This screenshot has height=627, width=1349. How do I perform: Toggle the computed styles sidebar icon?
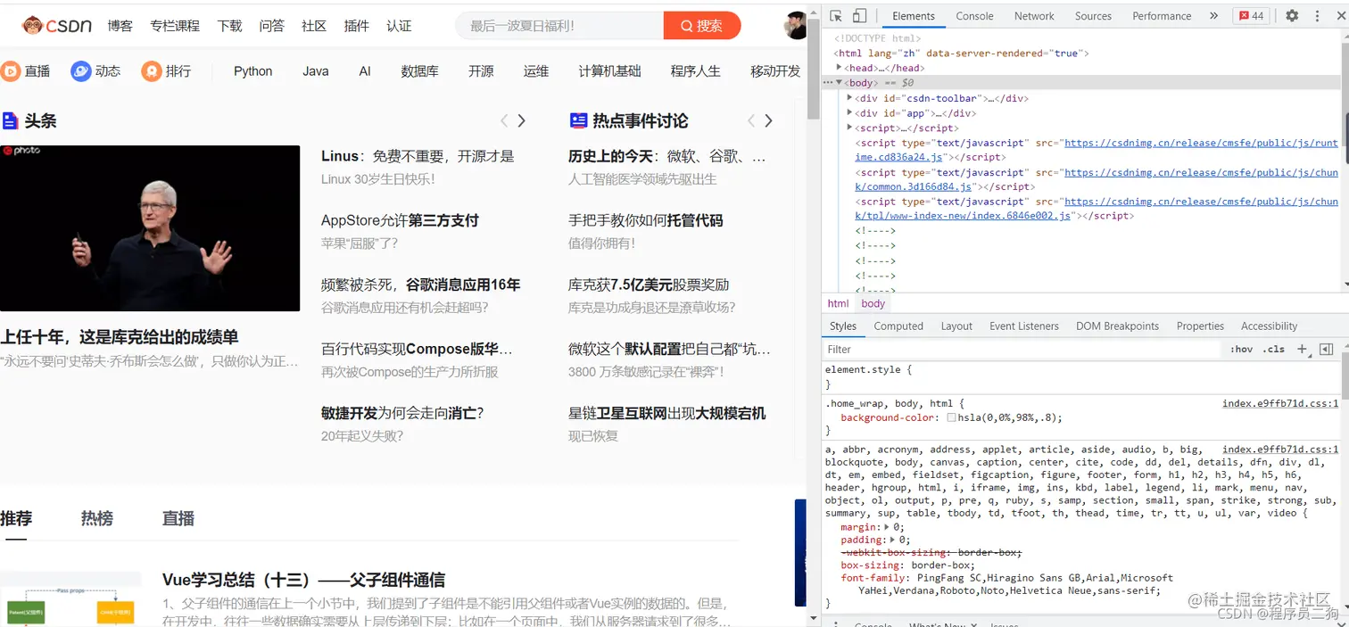pyautogui.click(x=1326, y=349)
